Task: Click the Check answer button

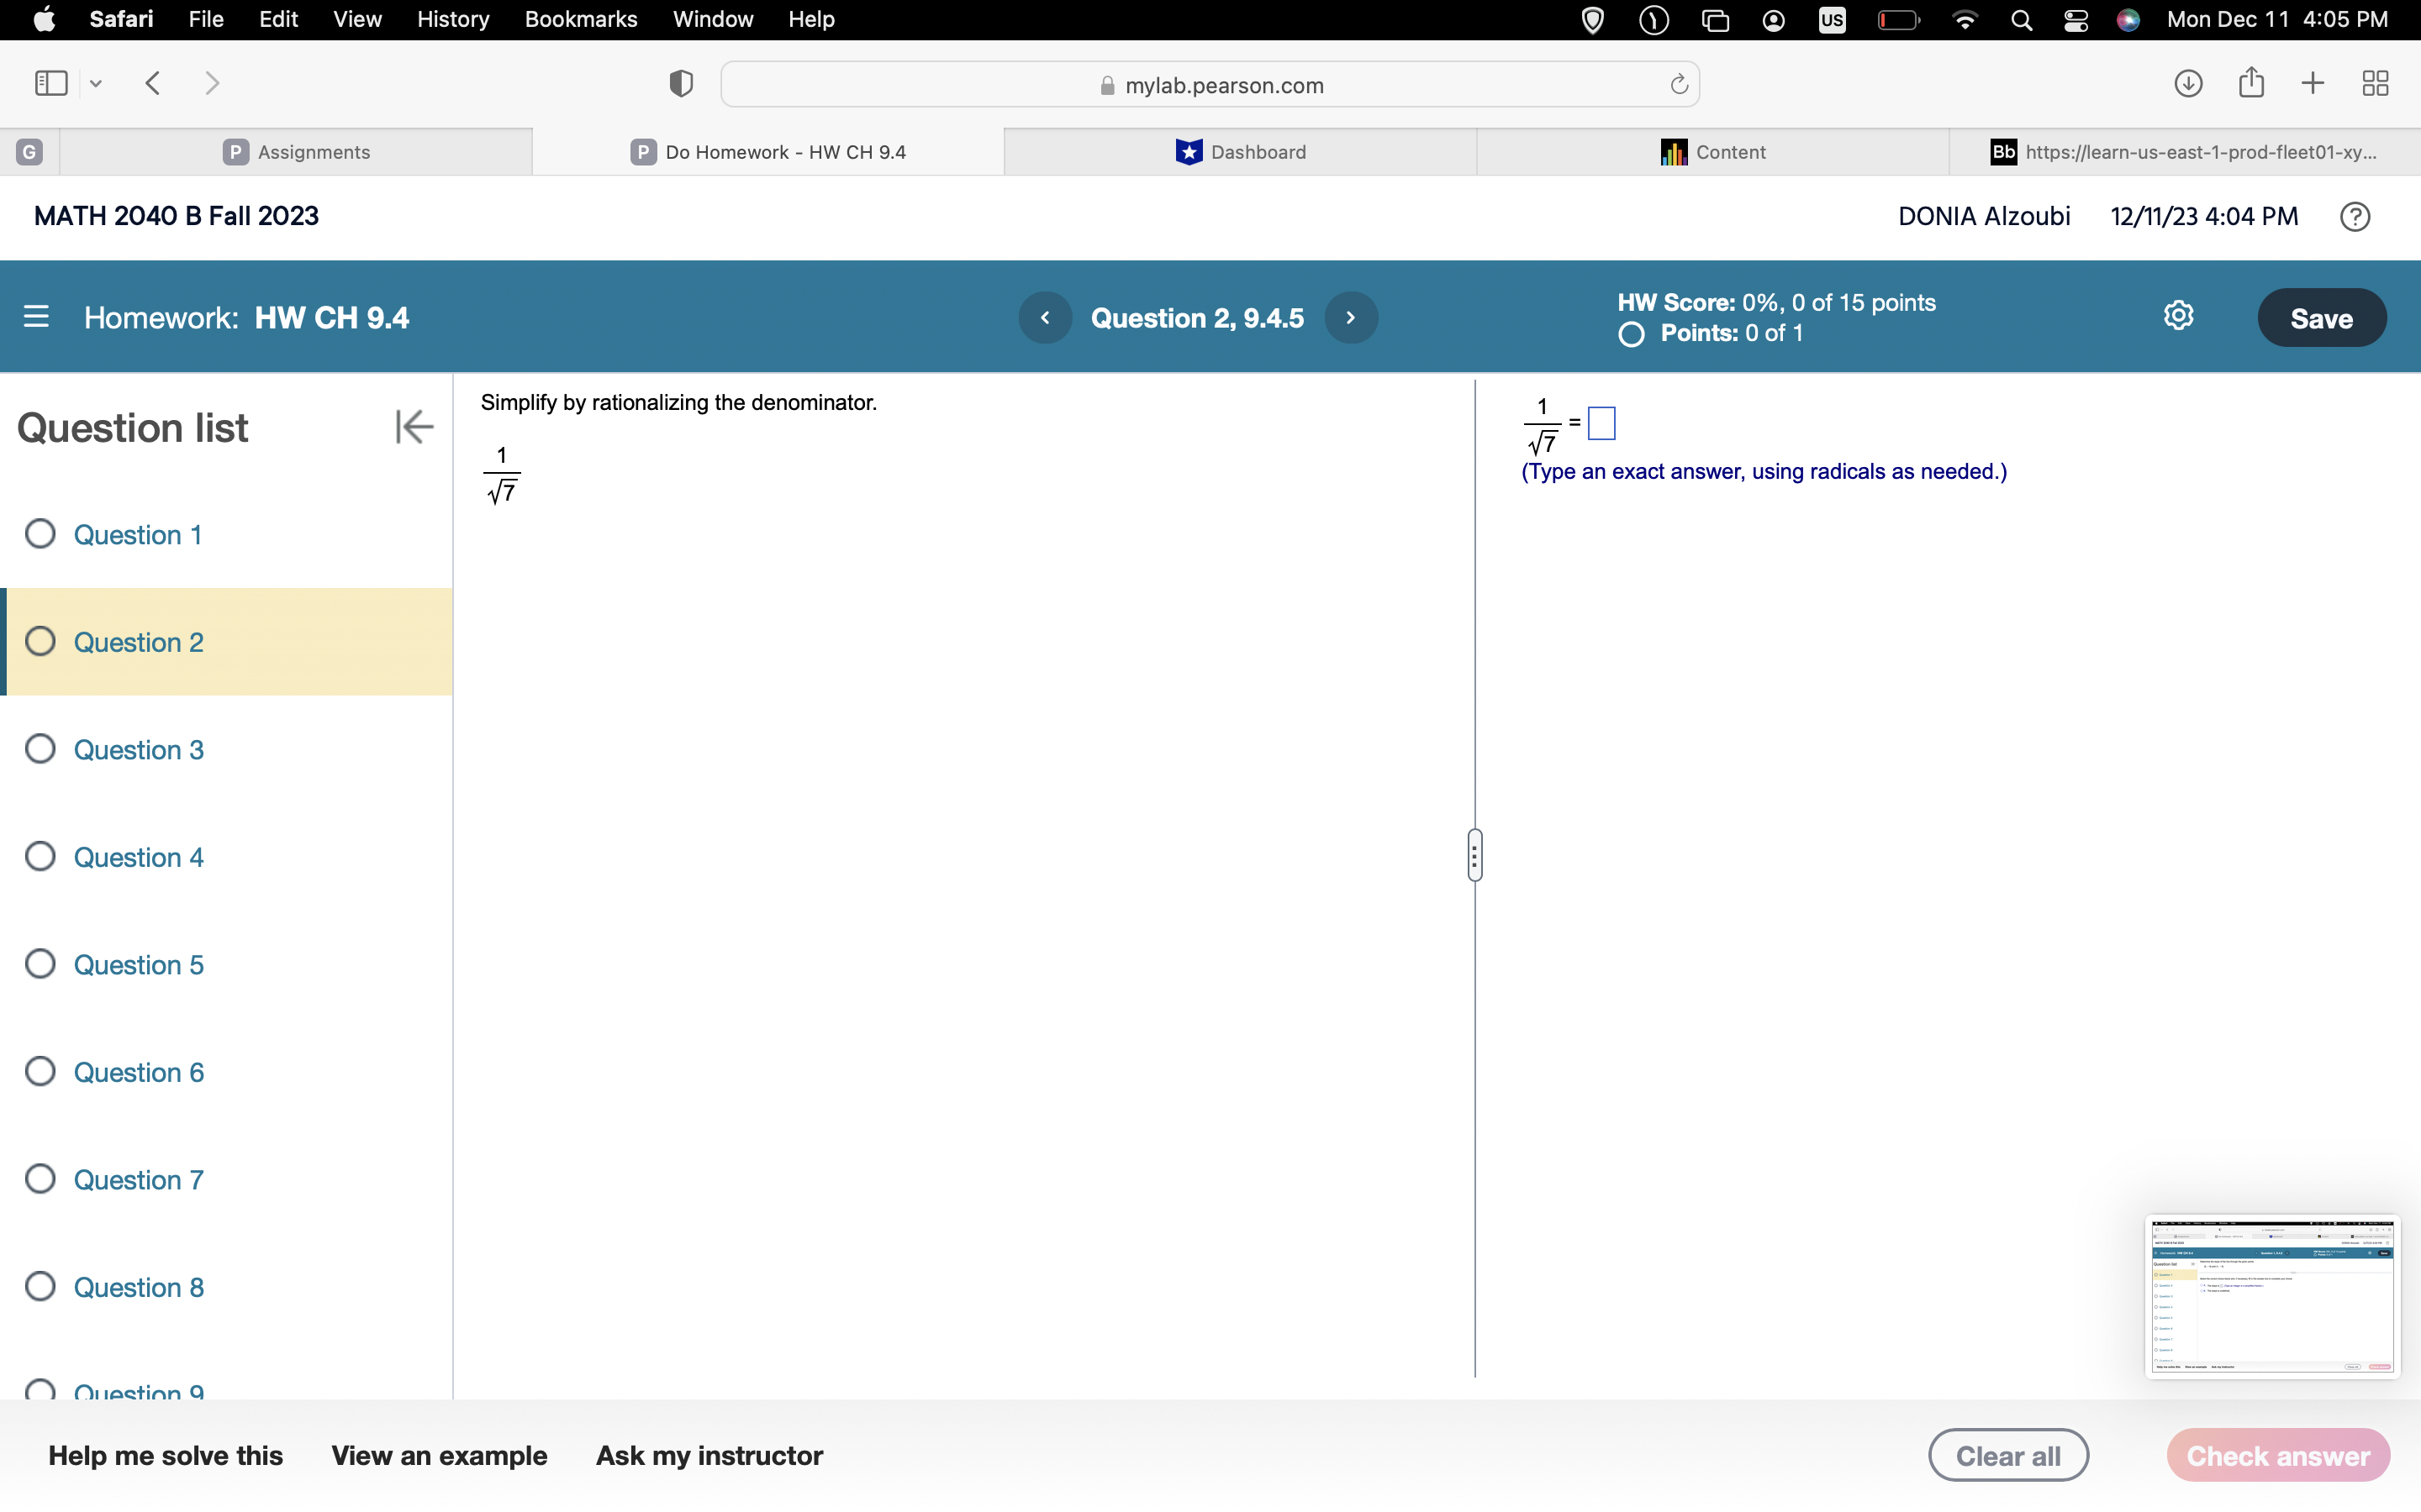Action: [x=2278, y=1455]
